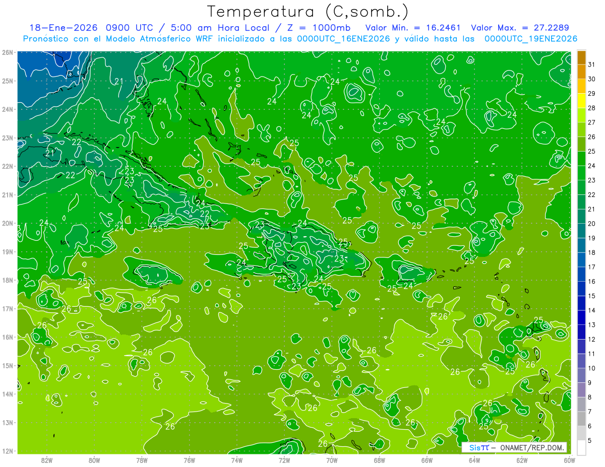The image size is (605, 467).
Task: Click color bar label "14"
Action: pos(592,310)
